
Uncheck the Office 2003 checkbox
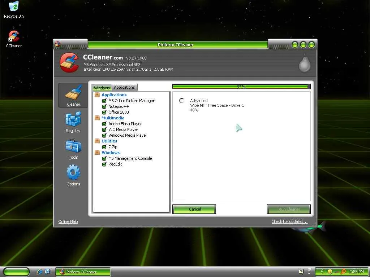pyautogui.click(x=104, y=112)
